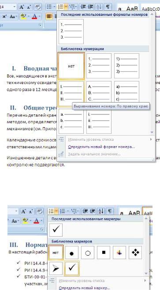Apply red font color in the numbering-menu ribbon

(34, 17)
